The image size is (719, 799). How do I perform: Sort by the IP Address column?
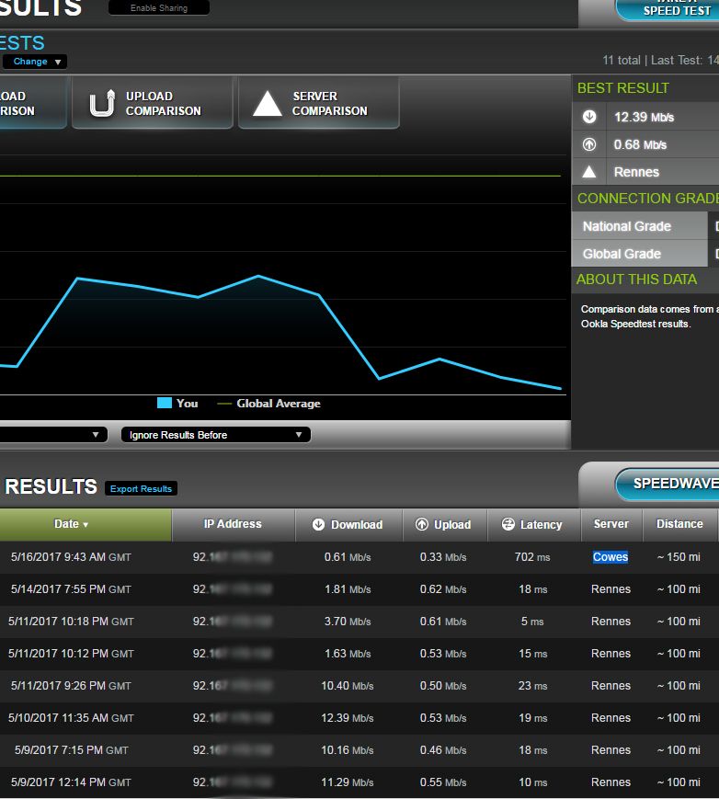[233, 524]
